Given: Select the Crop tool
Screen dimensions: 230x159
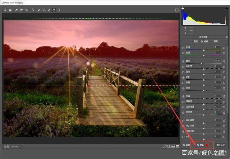Looking at the screenshot, I should click(x=33, y=10).
